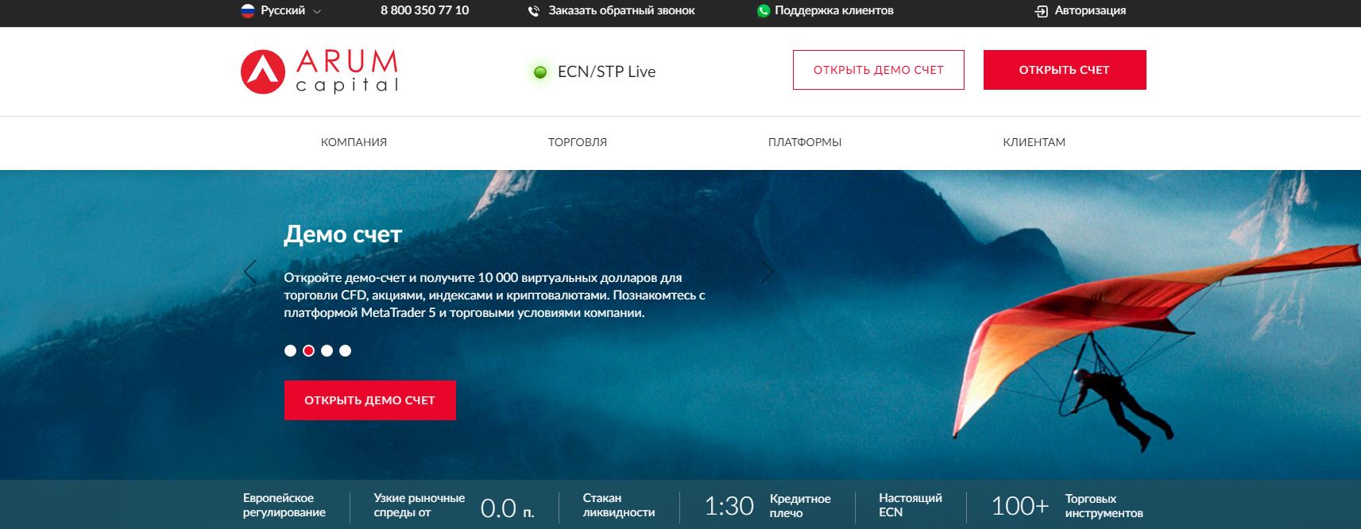Image resolution: width=1361 pixels, height=529 pixels.
Task: Click the callback phone icon
Action: (x=534, y=11)
